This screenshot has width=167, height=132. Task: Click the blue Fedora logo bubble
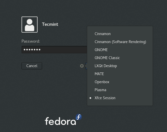[79, 117]
